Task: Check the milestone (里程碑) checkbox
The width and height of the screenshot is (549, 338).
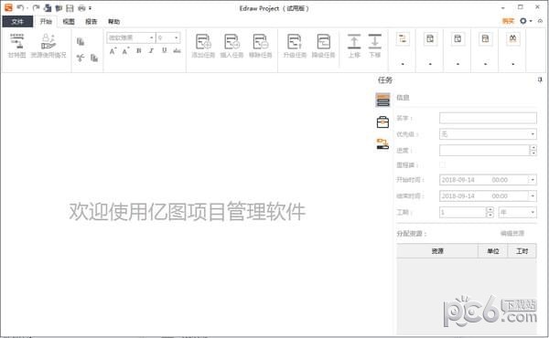Action: (x=443, y=165)
